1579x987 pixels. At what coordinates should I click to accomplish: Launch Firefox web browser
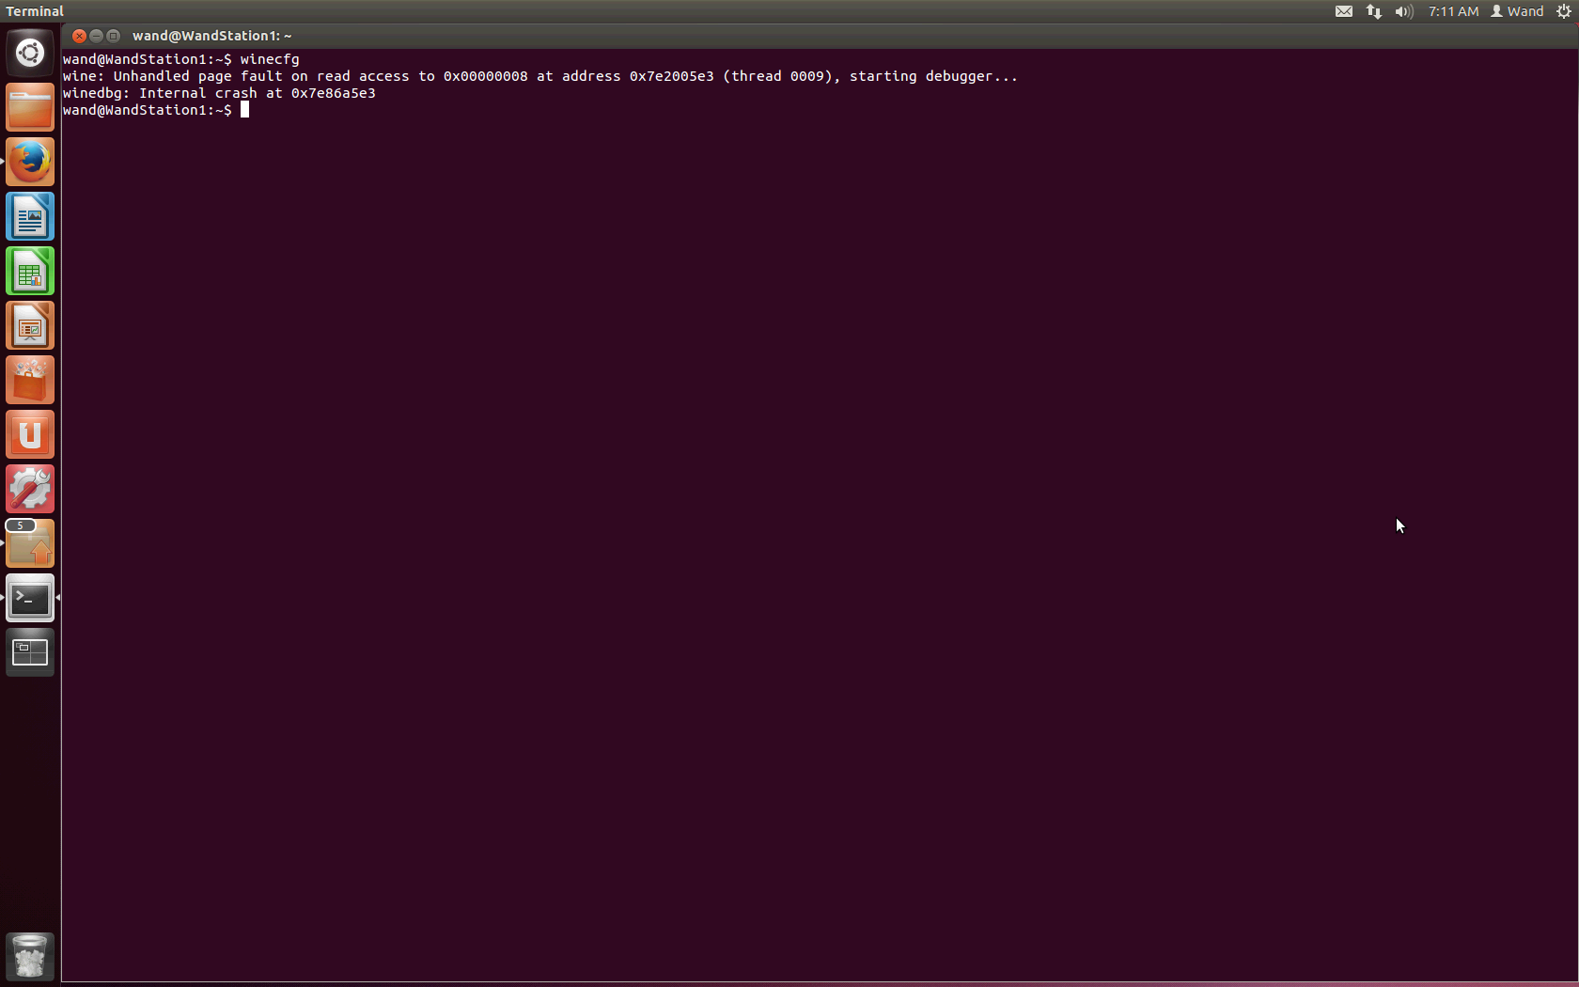[x=30, y=162]
